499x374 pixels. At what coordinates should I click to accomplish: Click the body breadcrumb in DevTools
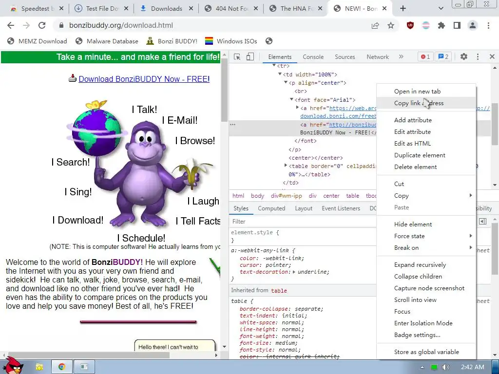tap(257, 196)
